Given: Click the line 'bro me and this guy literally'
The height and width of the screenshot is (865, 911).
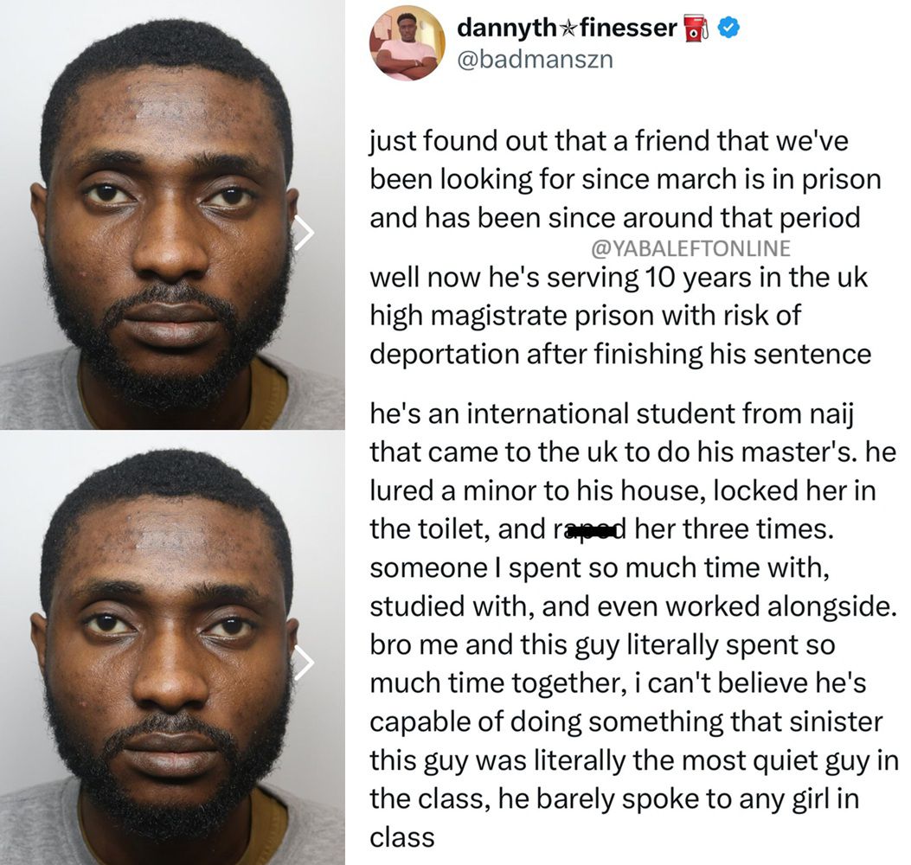Looking at the screenshot, I should [602, 645].
